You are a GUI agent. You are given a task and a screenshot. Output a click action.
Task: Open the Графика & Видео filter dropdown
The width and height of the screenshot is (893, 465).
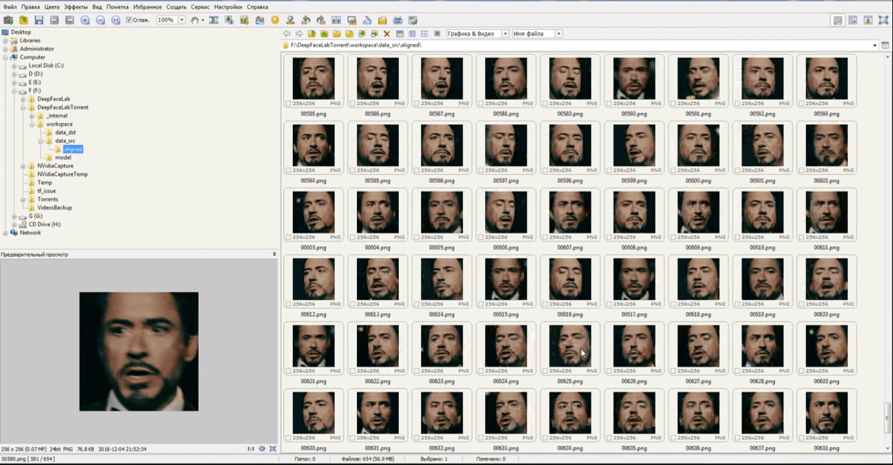[505, 34]
